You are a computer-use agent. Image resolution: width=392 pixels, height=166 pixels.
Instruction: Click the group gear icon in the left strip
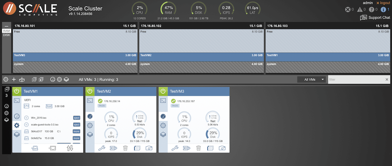[x=7, y=113]
